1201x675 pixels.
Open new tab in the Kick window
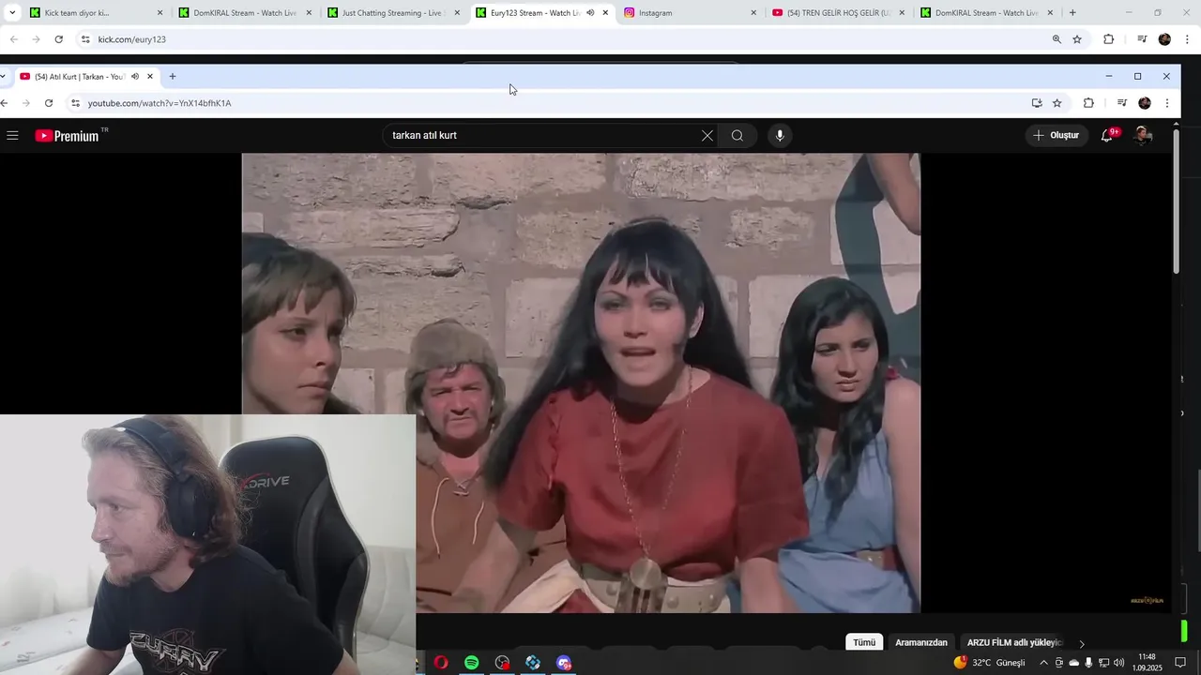pyautogui.click(x=1072, y=13)
